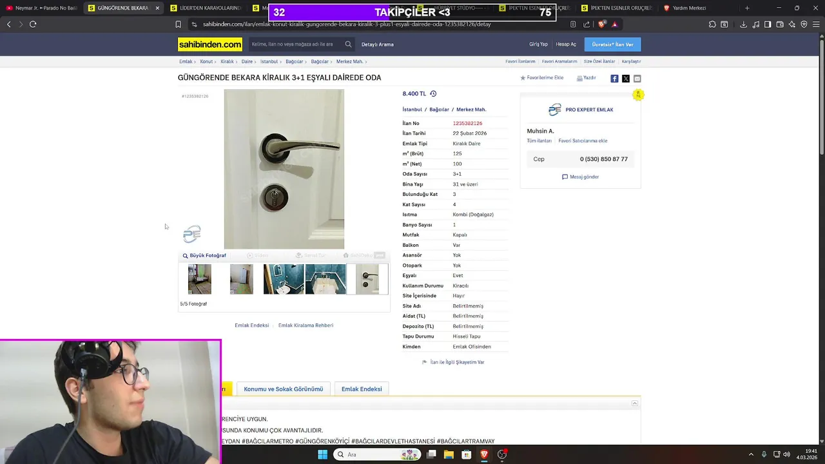Show hidden system tray icons chevron
Viewport: 825px width, 464px height.
752,454
